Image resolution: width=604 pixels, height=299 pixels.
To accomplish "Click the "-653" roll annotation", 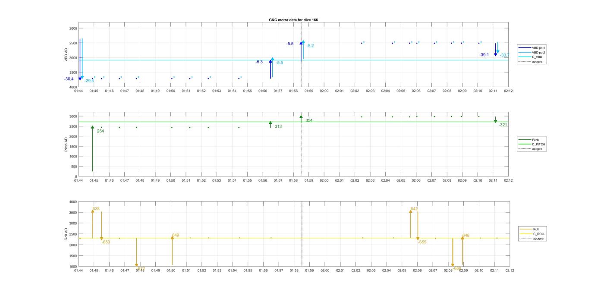I will point(106,242).
